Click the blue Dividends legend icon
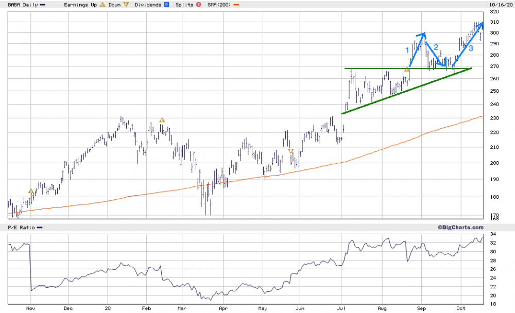Screen dimensions: 515x313 tap(166, 5)
